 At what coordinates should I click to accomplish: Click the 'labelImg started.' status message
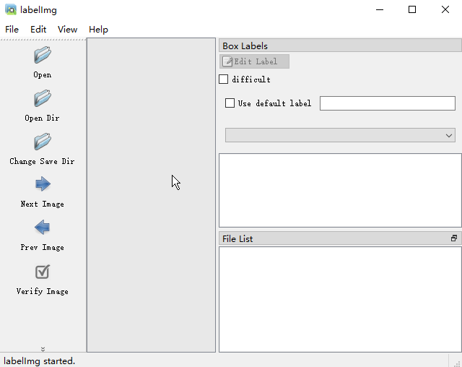pyautogui.click(x=40, y=360)
